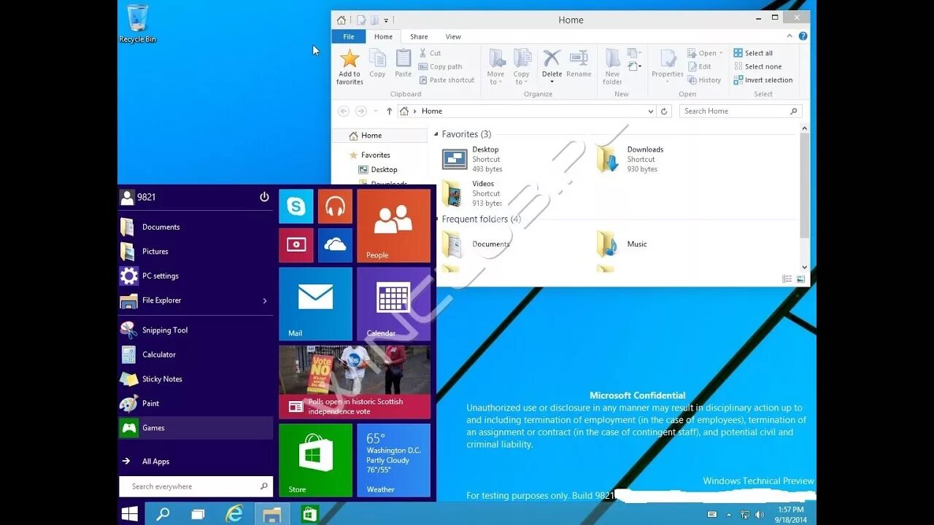The height and width of the screenshot is (525, 934).
Task: Open the Skype tile in Start menu
Action: tap(296, 206)
